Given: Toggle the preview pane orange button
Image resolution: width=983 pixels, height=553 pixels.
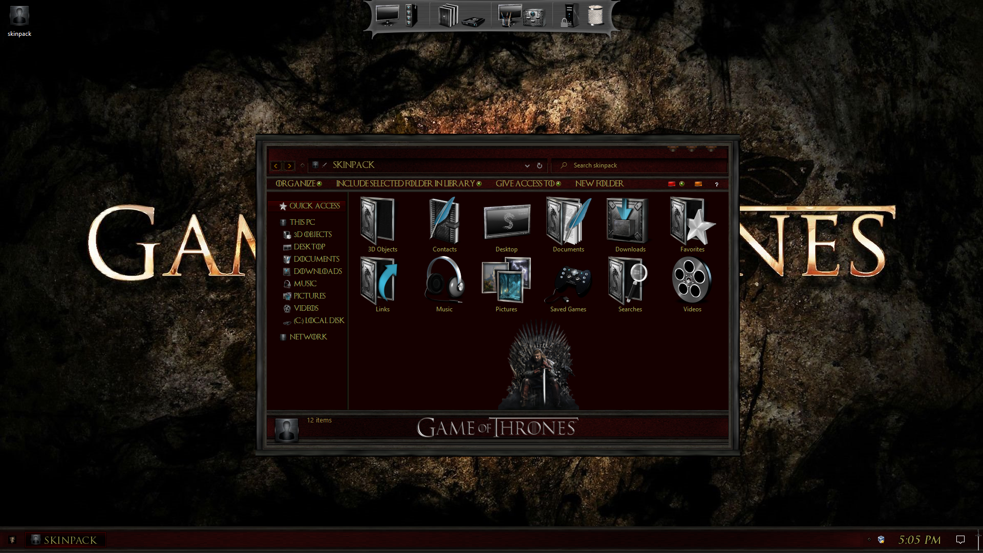Looking at the screenshot, I should point(698,184).
